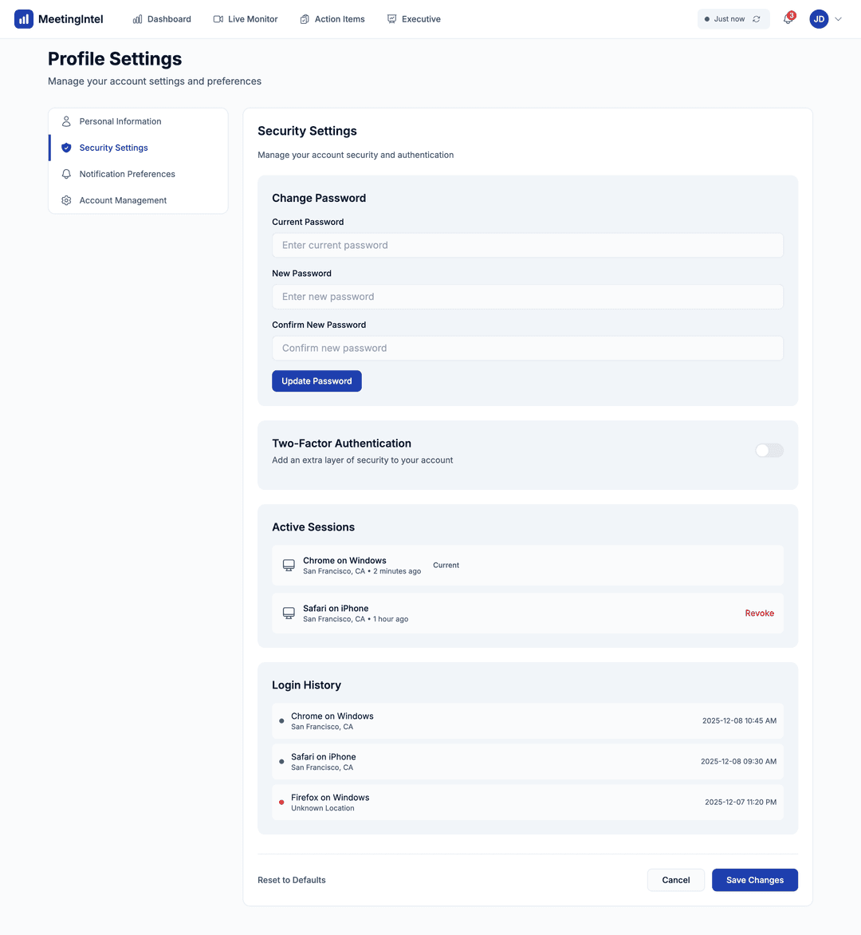Click the JD user avatar
Screen dimensions: 861x935
click(819, 19)
